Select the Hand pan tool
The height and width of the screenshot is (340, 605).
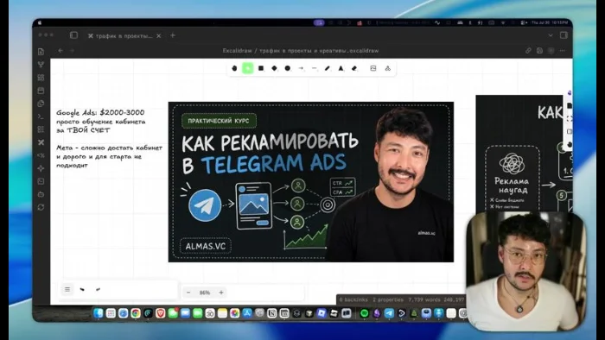tap(234, 68)
